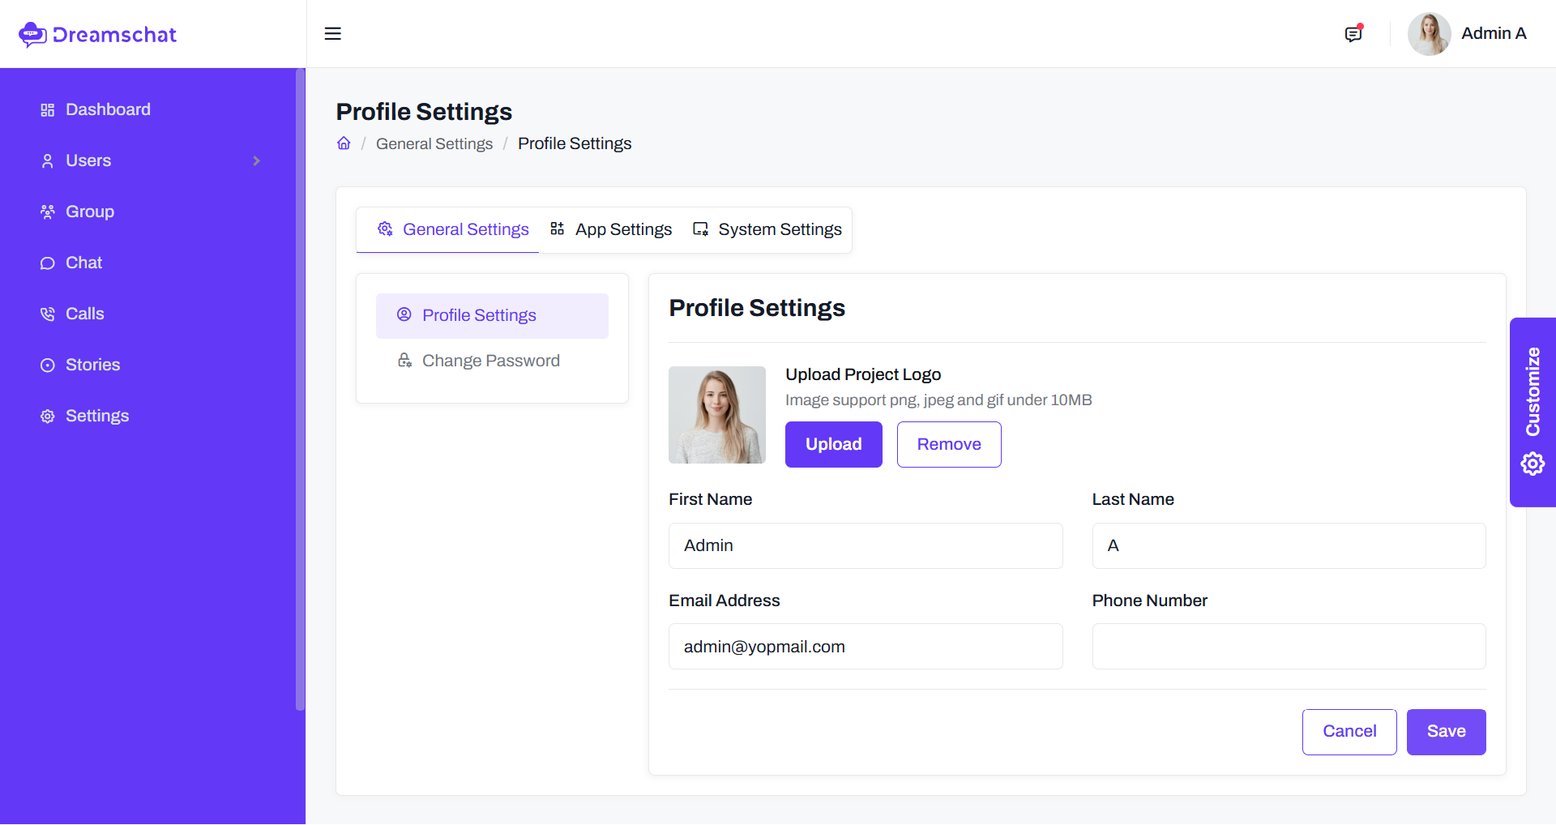Click the Users person icon in sidebar

tap(48, 161)
